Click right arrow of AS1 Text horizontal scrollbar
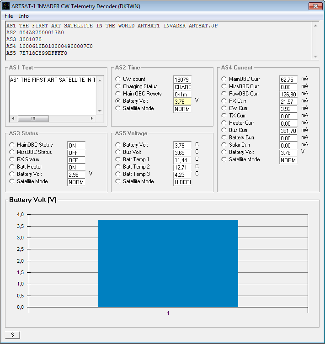 91,118
